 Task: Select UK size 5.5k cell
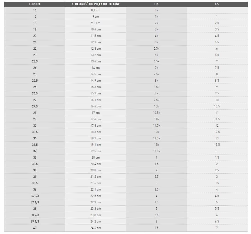(x=156, y=49)
